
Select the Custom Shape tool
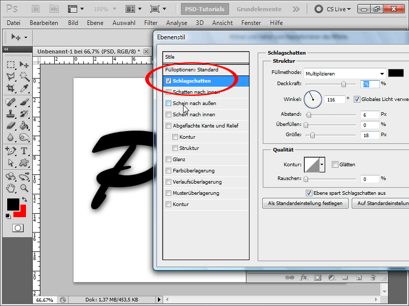click(24, 163)
